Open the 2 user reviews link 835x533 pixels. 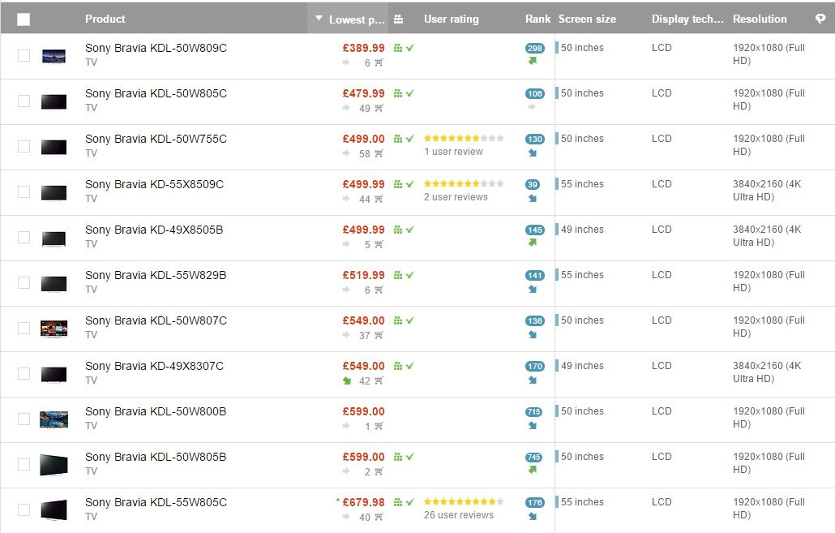(456, 197)
